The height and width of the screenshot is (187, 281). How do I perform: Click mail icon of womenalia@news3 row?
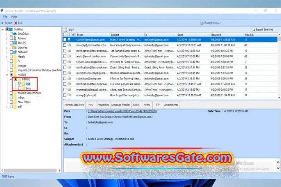click(69, 90)
